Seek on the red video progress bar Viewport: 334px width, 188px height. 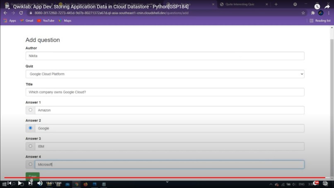pos(165,177)
